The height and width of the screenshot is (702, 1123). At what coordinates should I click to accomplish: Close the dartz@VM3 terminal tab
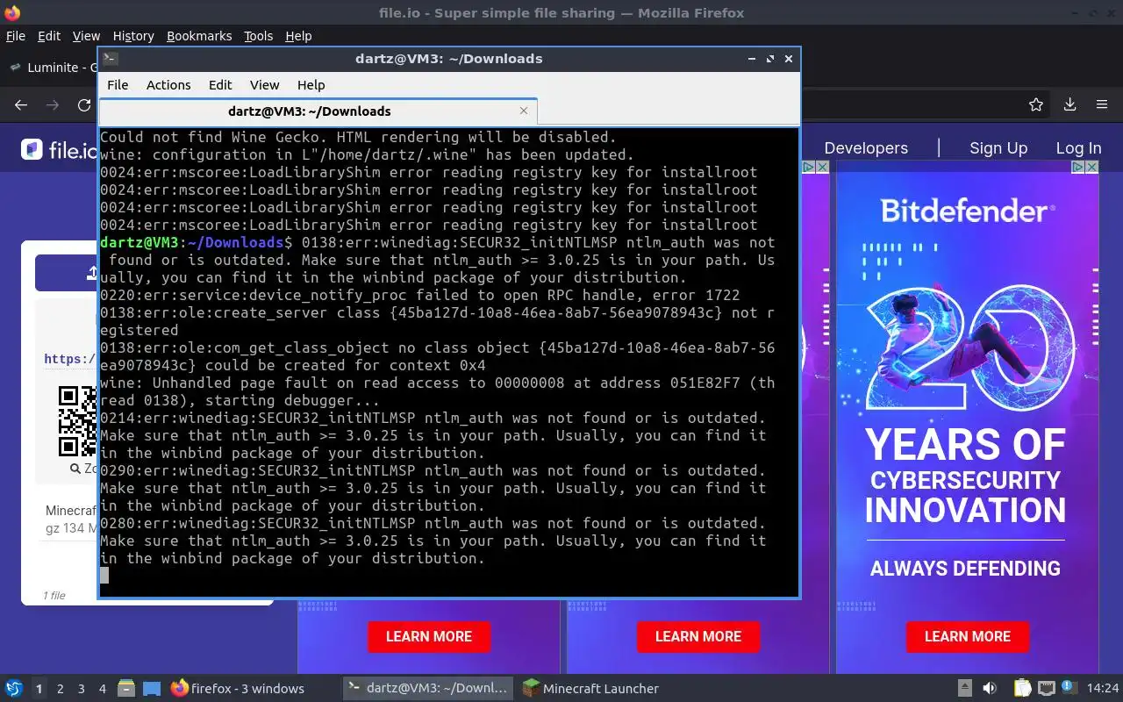coord(524,111)
